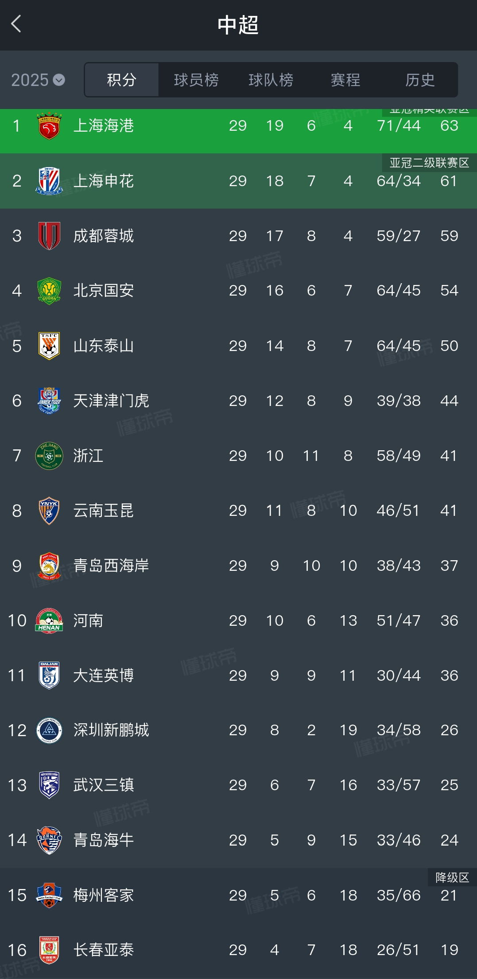Open the 赛程 tab
Image resolution: width=477 pixels, height=979 pixels.
[345, 80]
